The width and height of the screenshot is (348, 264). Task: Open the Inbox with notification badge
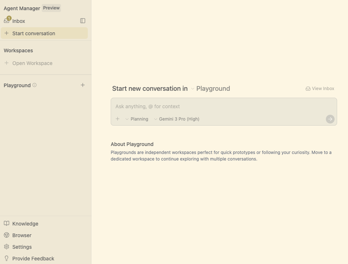tap(15, 21)
